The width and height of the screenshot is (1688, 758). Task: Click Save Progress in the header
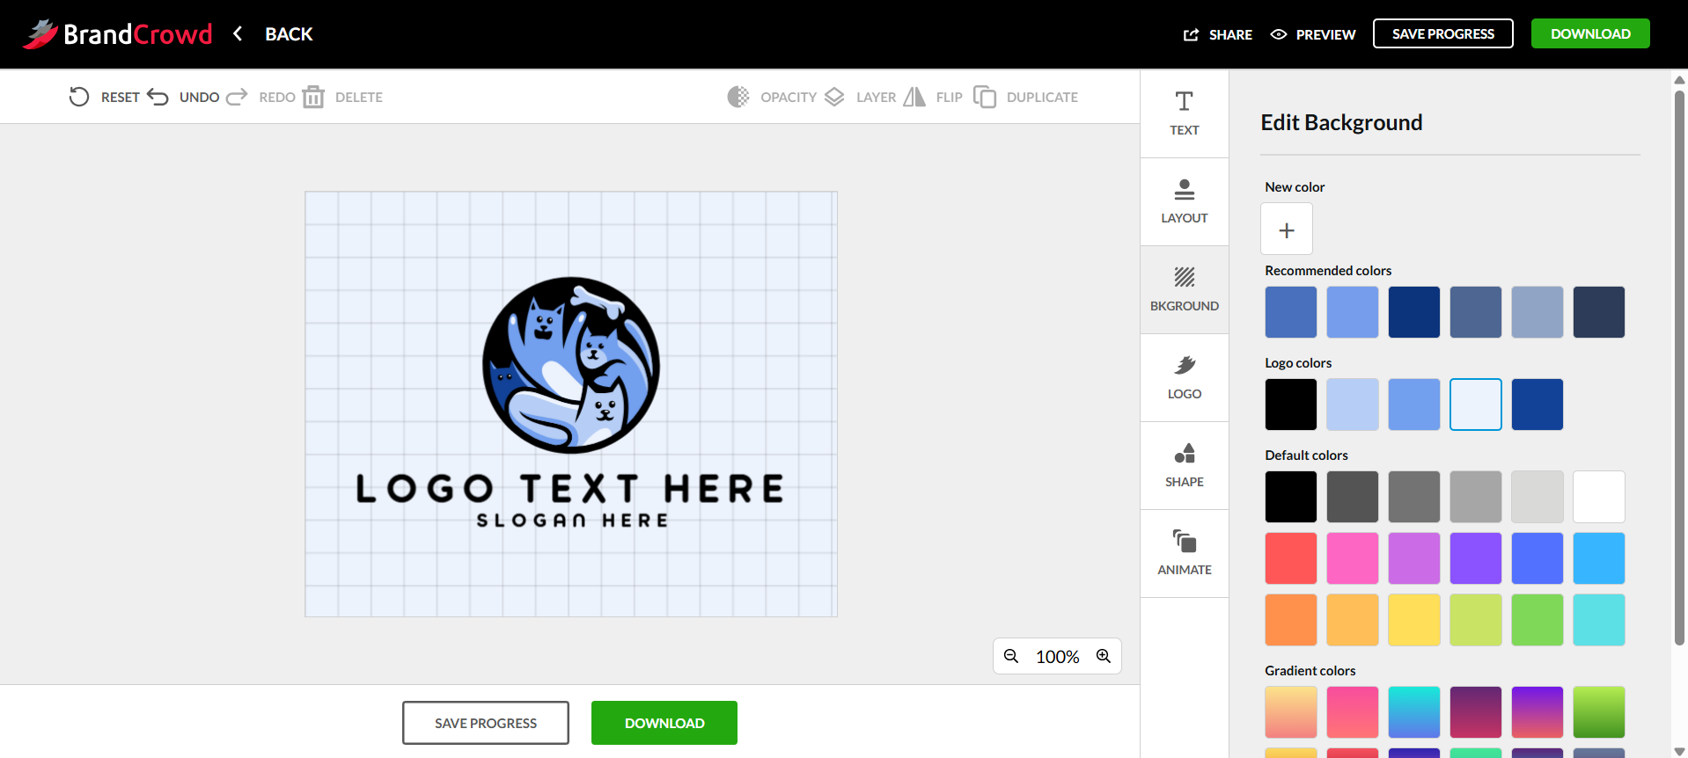1443,33
